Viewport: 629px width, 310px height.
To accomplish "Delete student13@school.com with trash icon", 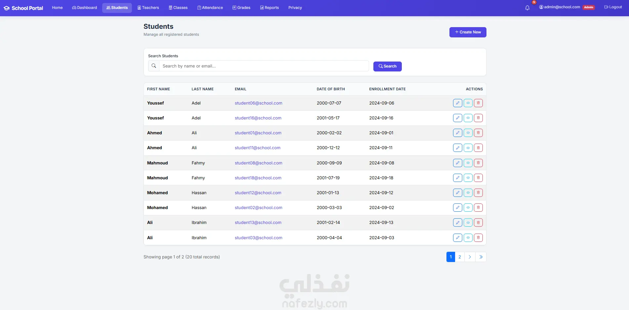I will click(478, 222).
